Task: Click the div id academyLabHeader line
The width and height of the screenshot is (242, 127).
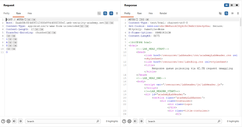Action: pyautogui.click(x=165, y=94)
